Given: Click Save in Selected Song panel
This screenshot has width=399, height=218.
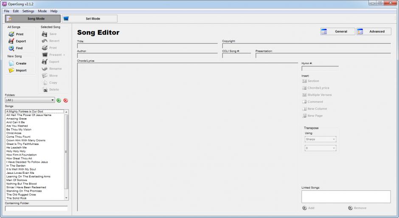Looking at the screenshot, I should click(49, 34).
